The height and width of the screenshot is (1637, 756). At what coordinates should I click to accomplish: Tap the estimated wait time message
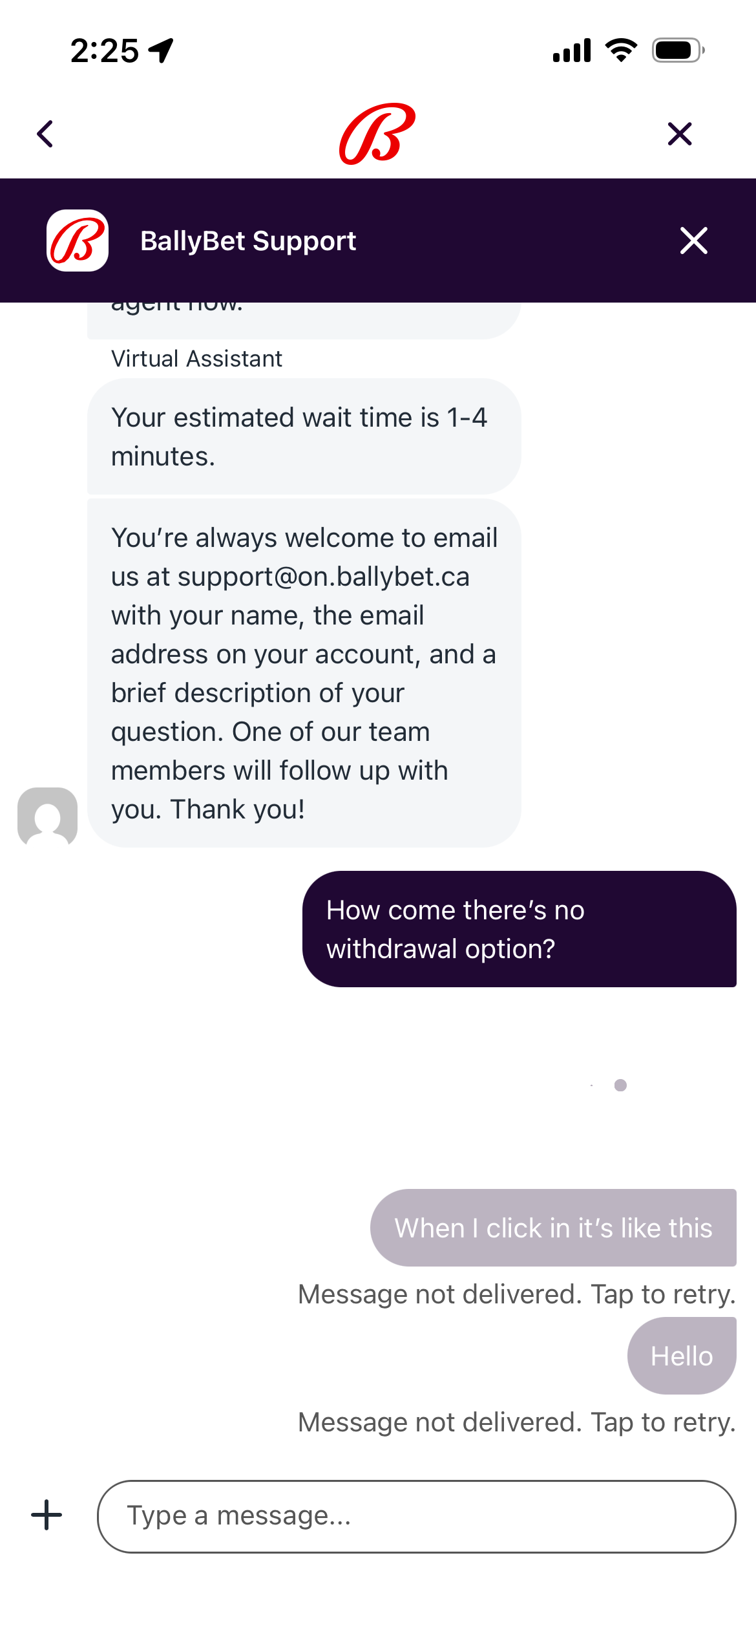coord(304,436)
